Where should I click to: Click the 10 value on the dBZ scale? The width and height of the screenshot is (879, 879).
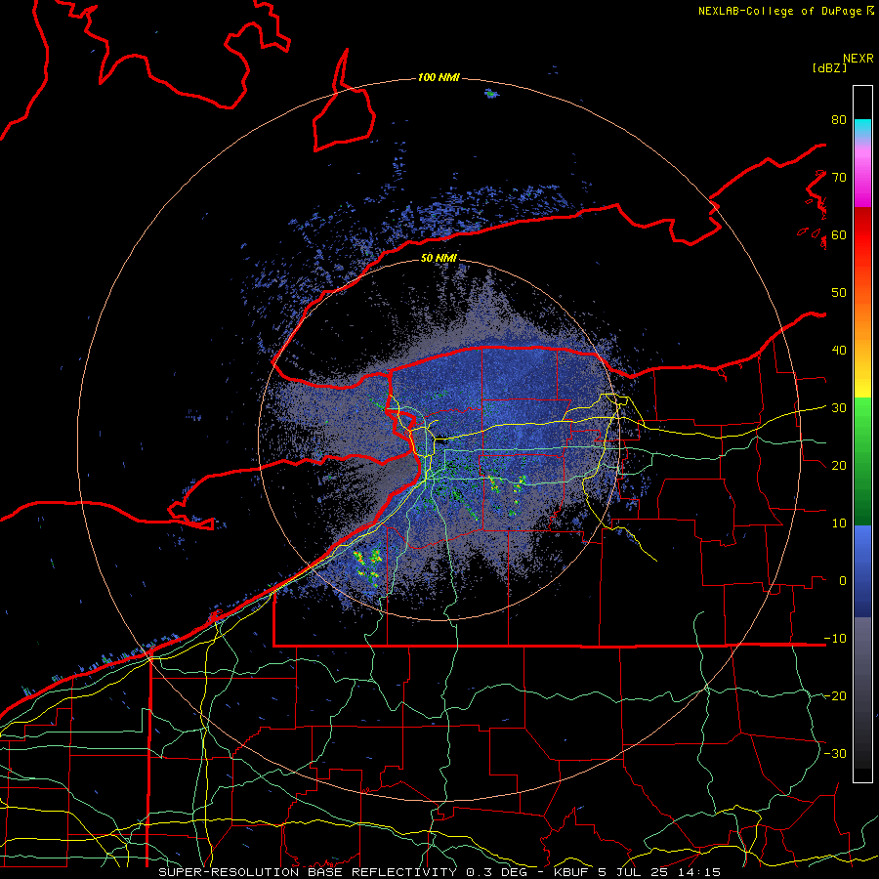pos(839,523)
